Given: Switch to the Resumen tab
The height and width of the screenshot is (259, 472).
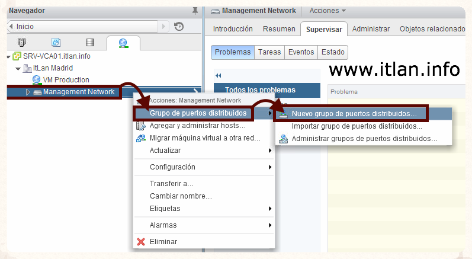Looking at the screenshot, I should pos(279,29).
